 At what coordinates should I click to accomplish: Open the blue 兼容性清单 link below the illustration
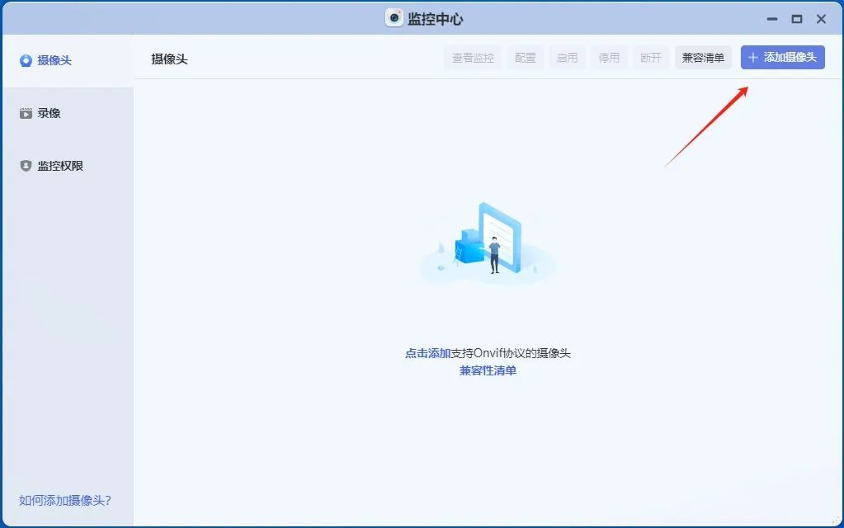[x=488, y=371]
